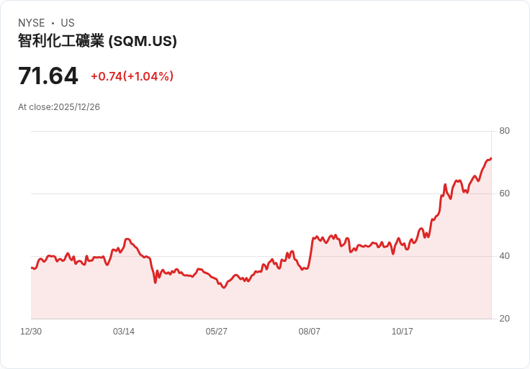Click the current price 71.64

[48, 76]
